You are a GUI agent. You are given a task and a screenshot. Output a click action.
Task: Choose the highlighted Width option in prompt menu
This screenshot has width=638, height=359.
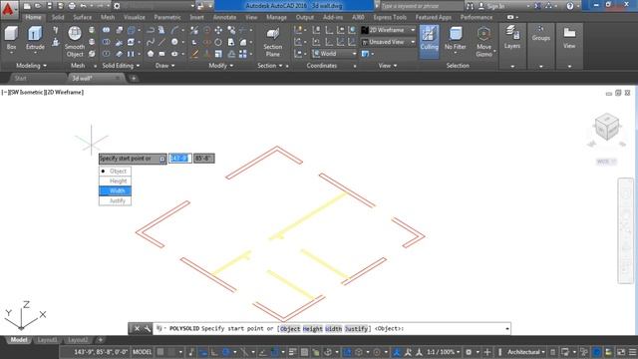[116, 190]
